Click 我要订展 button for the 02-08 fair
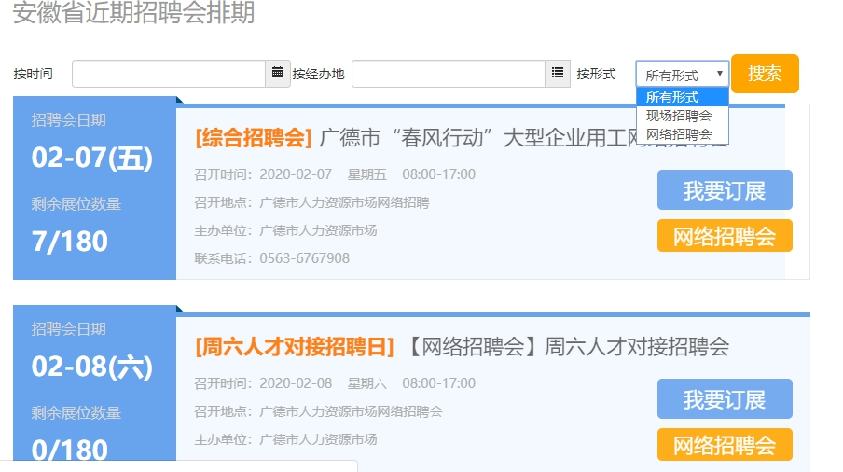Image resolution: width=843 pixels, height=472 pixels. pyautogui.click(x=724, y=399)
